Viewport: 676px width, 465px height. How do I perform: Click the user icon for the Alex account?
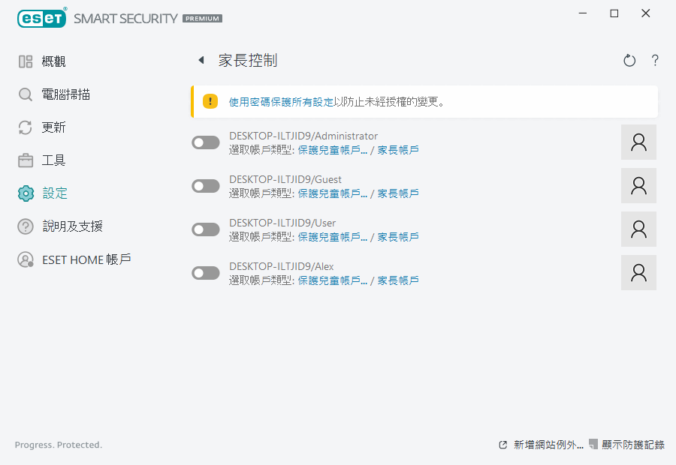(x=638, y=273)
